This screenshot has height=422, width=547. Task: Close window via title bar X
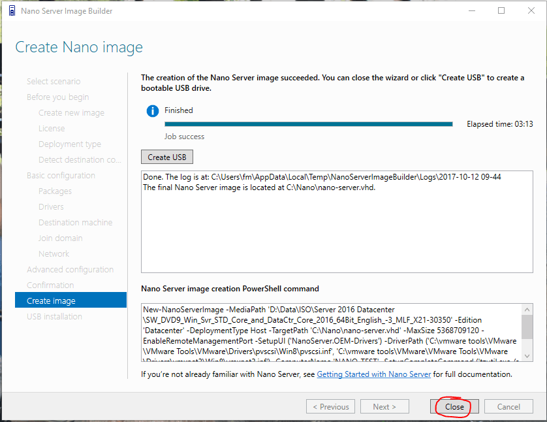click(531, 11)
